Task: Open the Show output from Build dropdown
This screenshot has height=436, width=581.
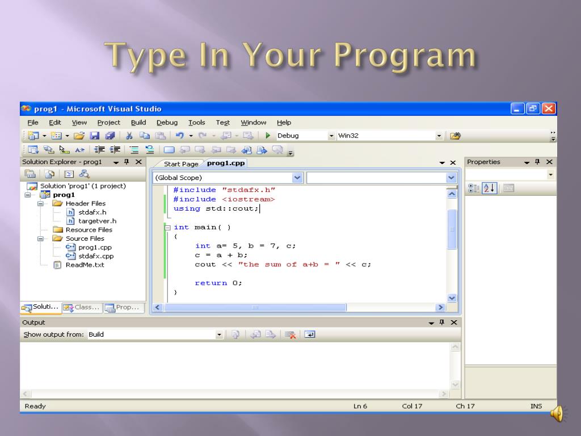Action: click(x=219, y=335)
